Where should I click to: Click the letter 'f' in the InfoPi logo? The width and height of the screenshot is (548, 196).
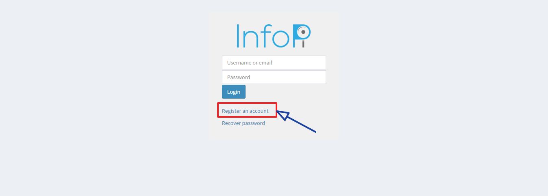pyautogui.click(x=265, y=36)
